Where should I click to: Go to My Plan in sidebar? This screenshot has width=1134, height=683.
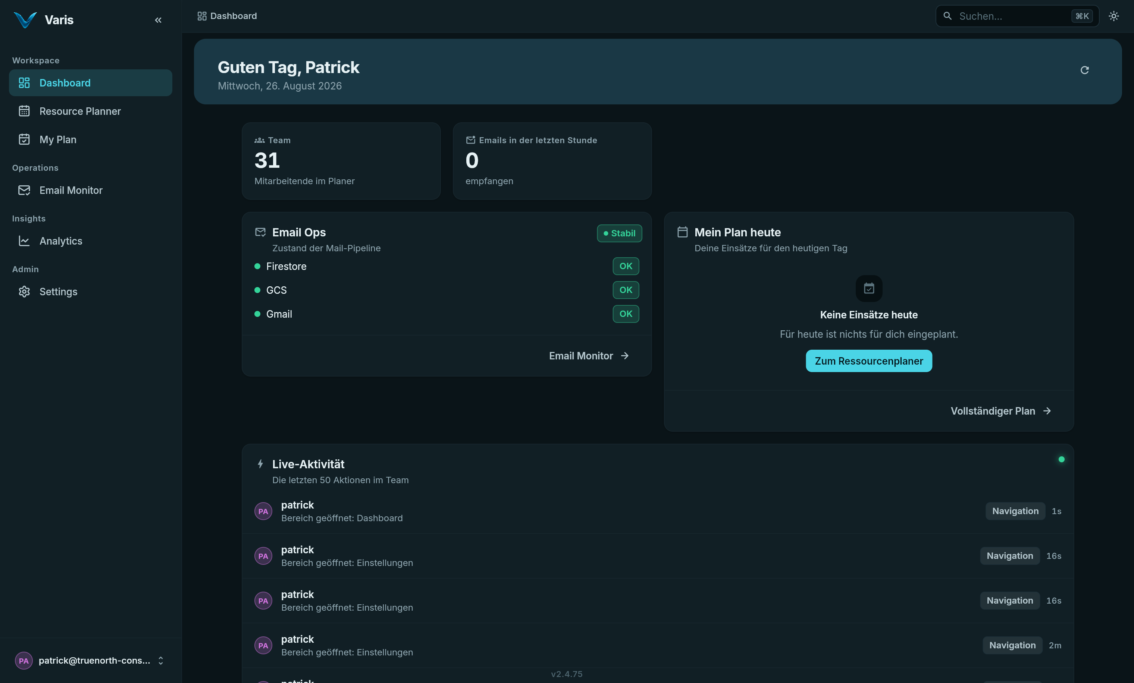tap(91, 139)
